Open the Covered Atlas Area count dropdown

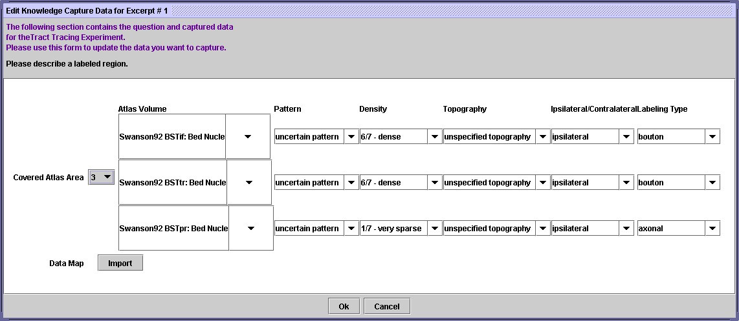(107, 177)
